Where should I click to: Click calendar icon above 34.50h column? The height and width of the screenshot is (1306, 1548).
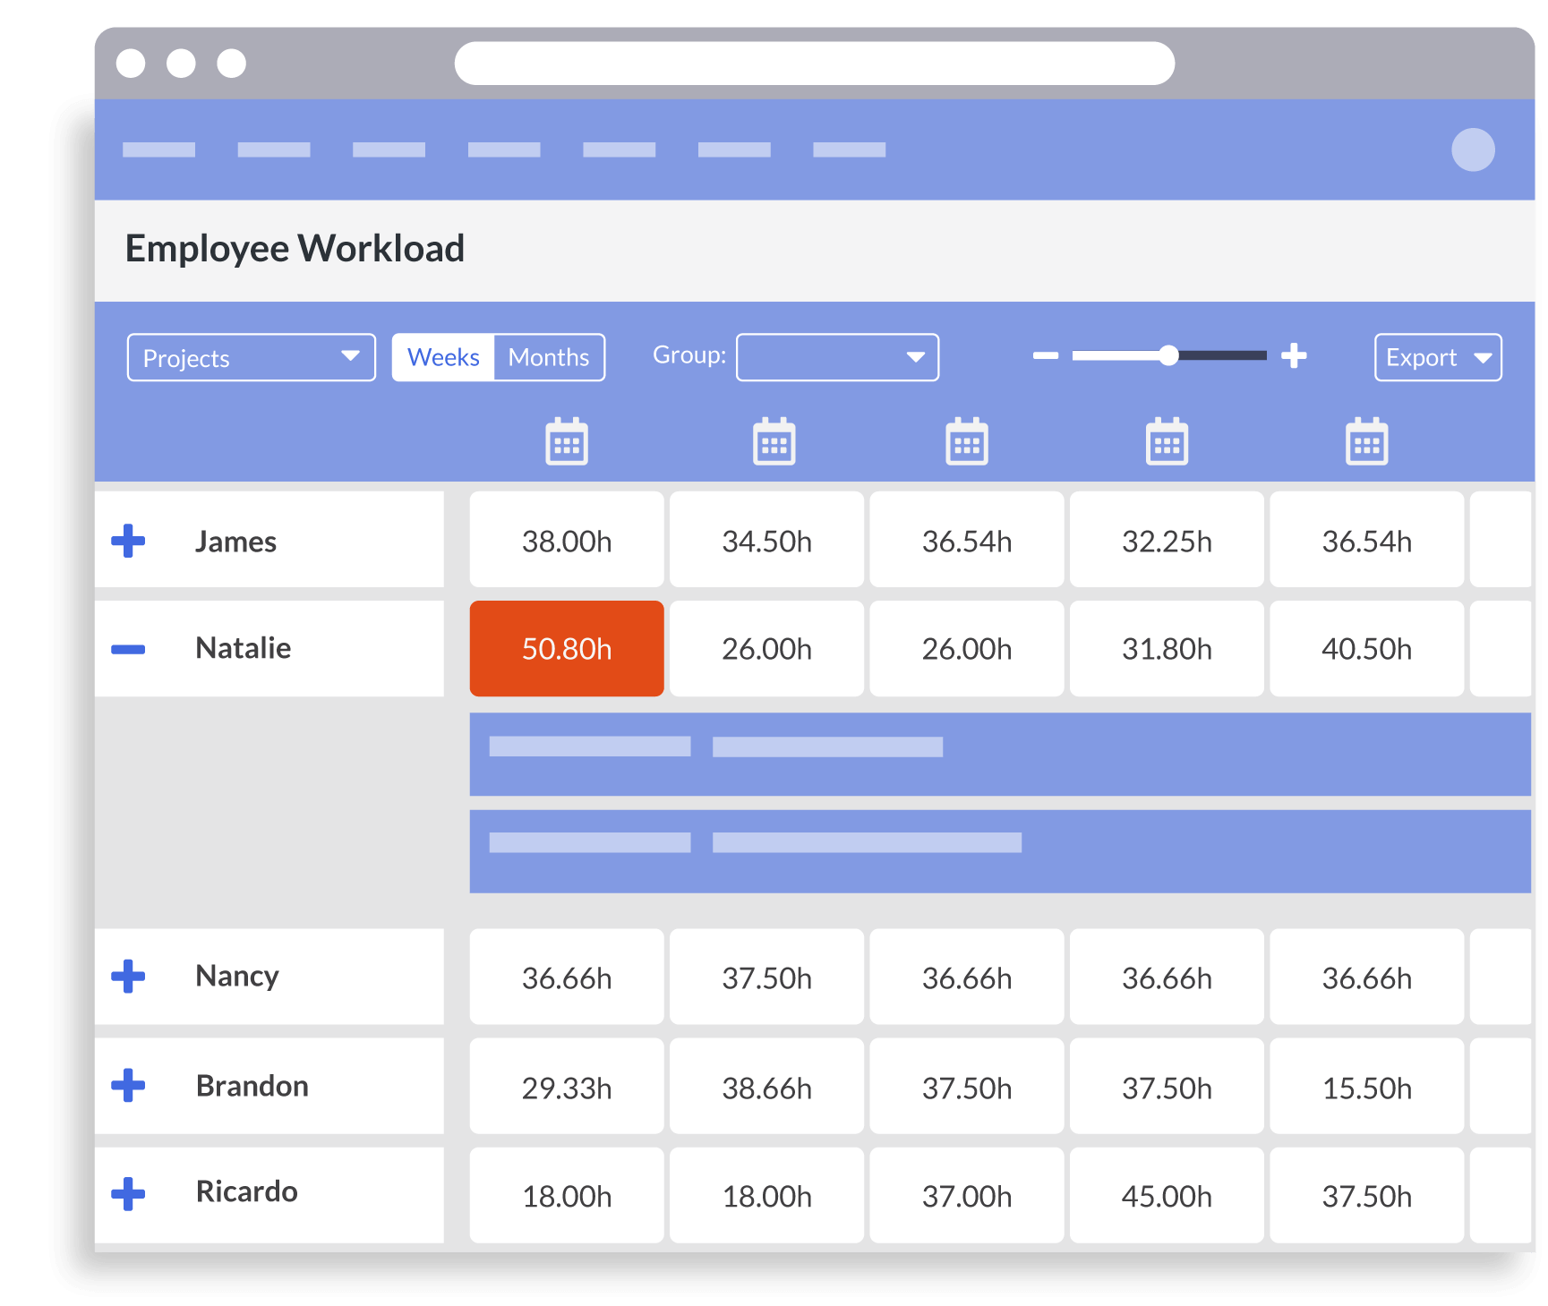coord(774,441)
